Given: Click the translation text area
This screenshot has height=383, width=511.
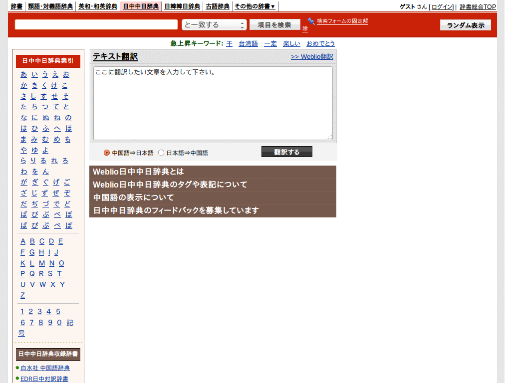Looking at the screenshot, I should coord(213,103).
